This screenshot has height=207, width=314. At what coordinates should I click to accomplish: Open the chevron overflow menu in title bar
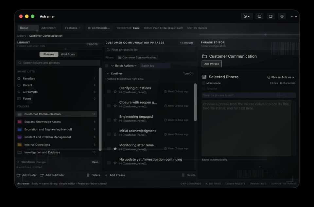(x=294, y=16)
